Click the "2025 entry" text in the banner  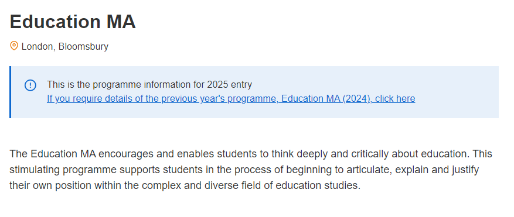[x=230, y=84]
